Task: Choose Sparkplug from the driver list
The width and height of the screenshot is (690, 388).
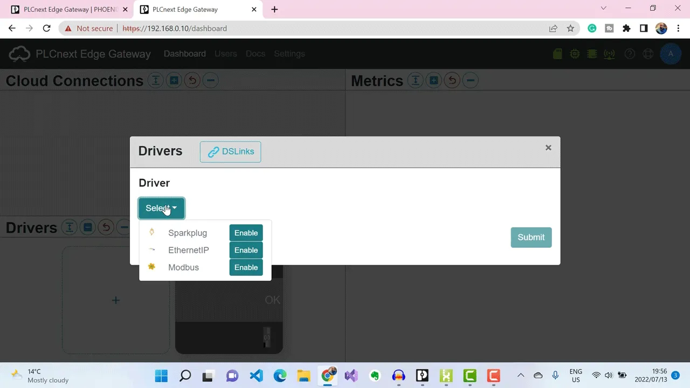Action: 188,233
